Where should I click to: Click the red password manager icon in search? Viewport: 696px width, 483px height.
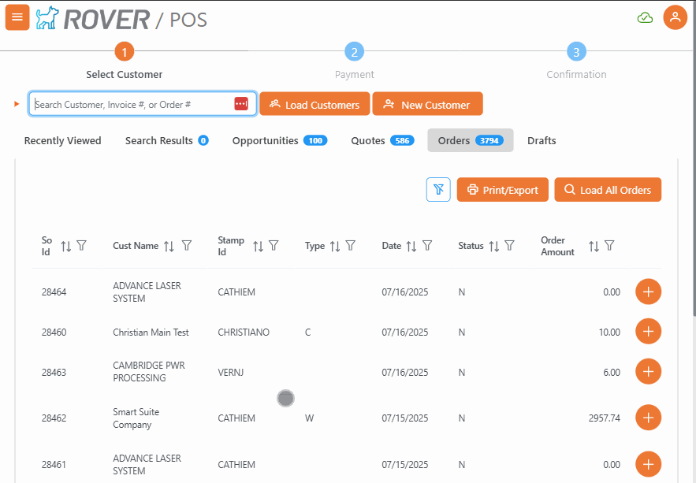[x=241, y=104]
